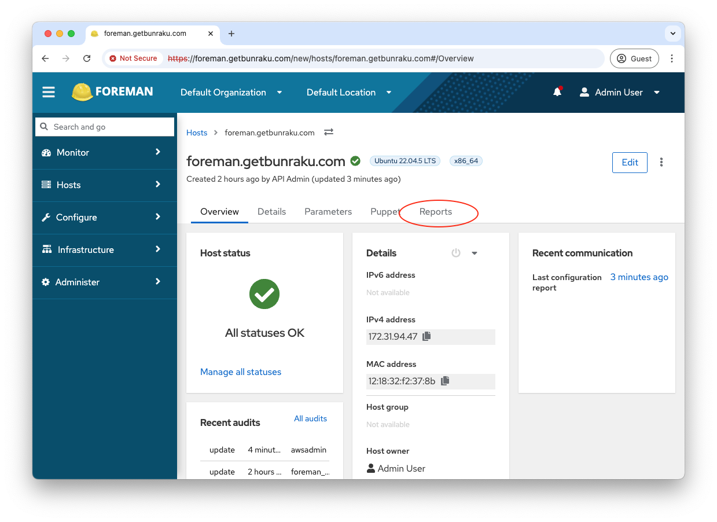Click the hamburger navigation toggle icon

[x=49, y=93]
